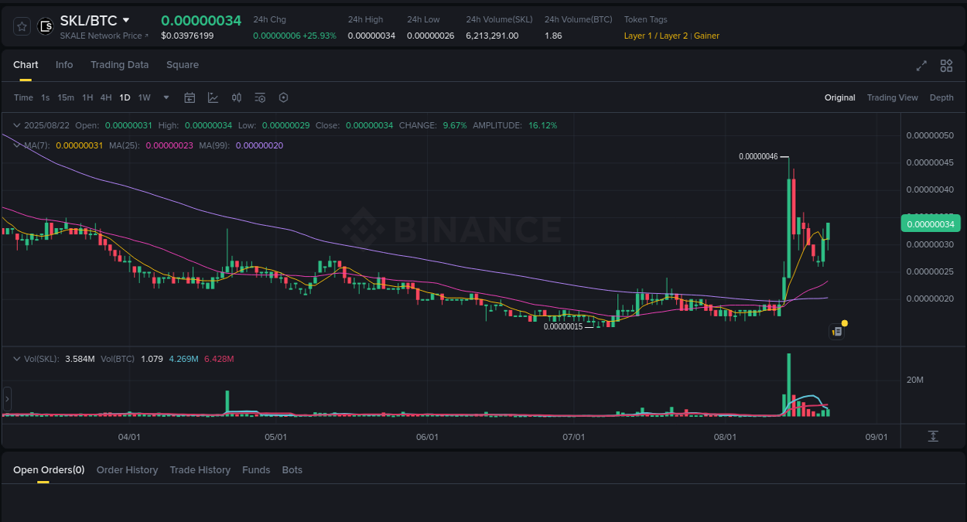Collapse the Vol(SKL) indicator legend chevron

tap(17, 359)
